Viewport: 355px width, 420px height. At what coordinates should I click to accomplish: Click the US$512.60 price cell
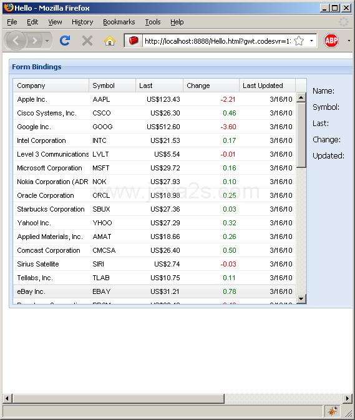pos(163,127)
